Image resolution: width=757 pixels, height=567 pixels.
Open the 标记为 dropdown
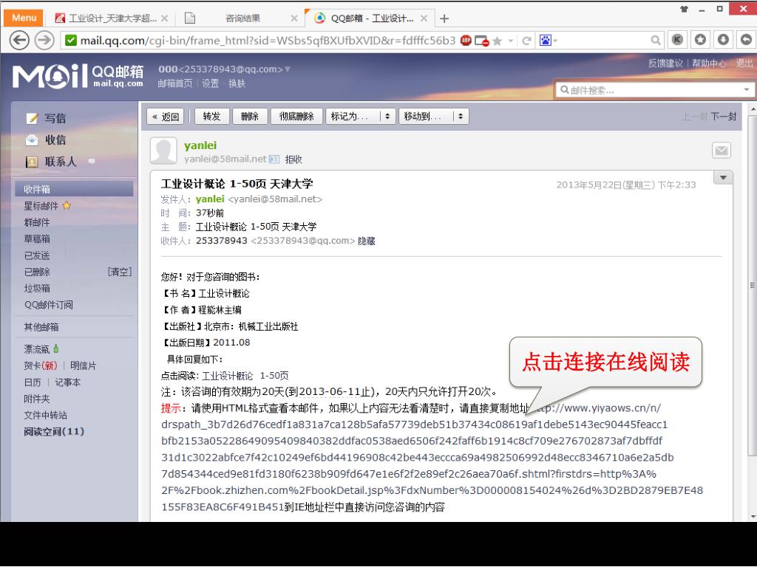(x=361, y=116)
